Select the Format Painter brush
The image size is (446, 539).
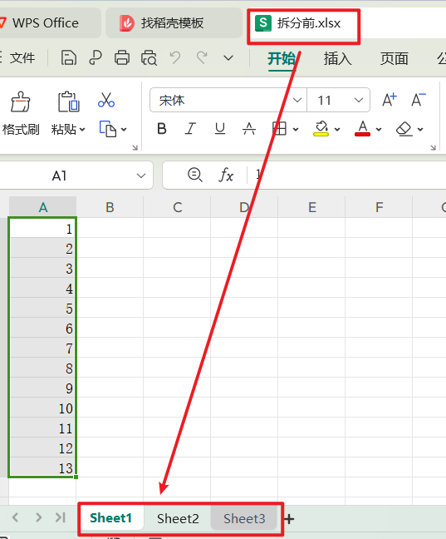click(21, 102)
